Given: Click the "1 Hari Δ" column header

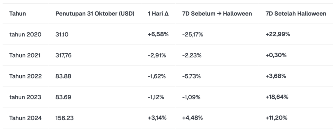Looking at the screenshot, I should pos(157,13).
